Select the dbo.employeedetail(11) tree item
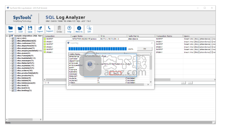 click(x=29, y=51)
